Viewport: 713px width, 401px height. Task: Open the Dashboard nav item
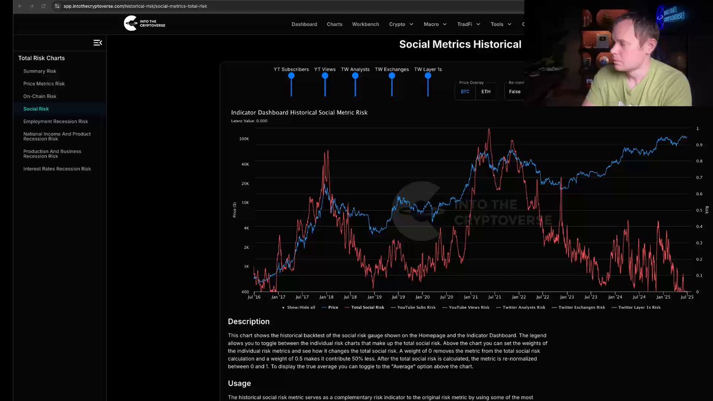304,24
